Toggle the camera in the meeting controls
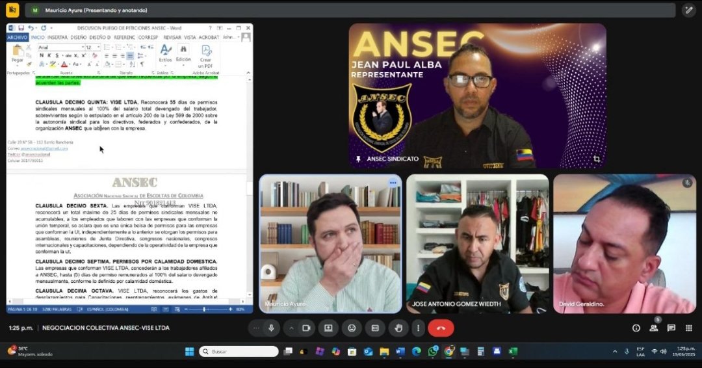 pos(306,328)
